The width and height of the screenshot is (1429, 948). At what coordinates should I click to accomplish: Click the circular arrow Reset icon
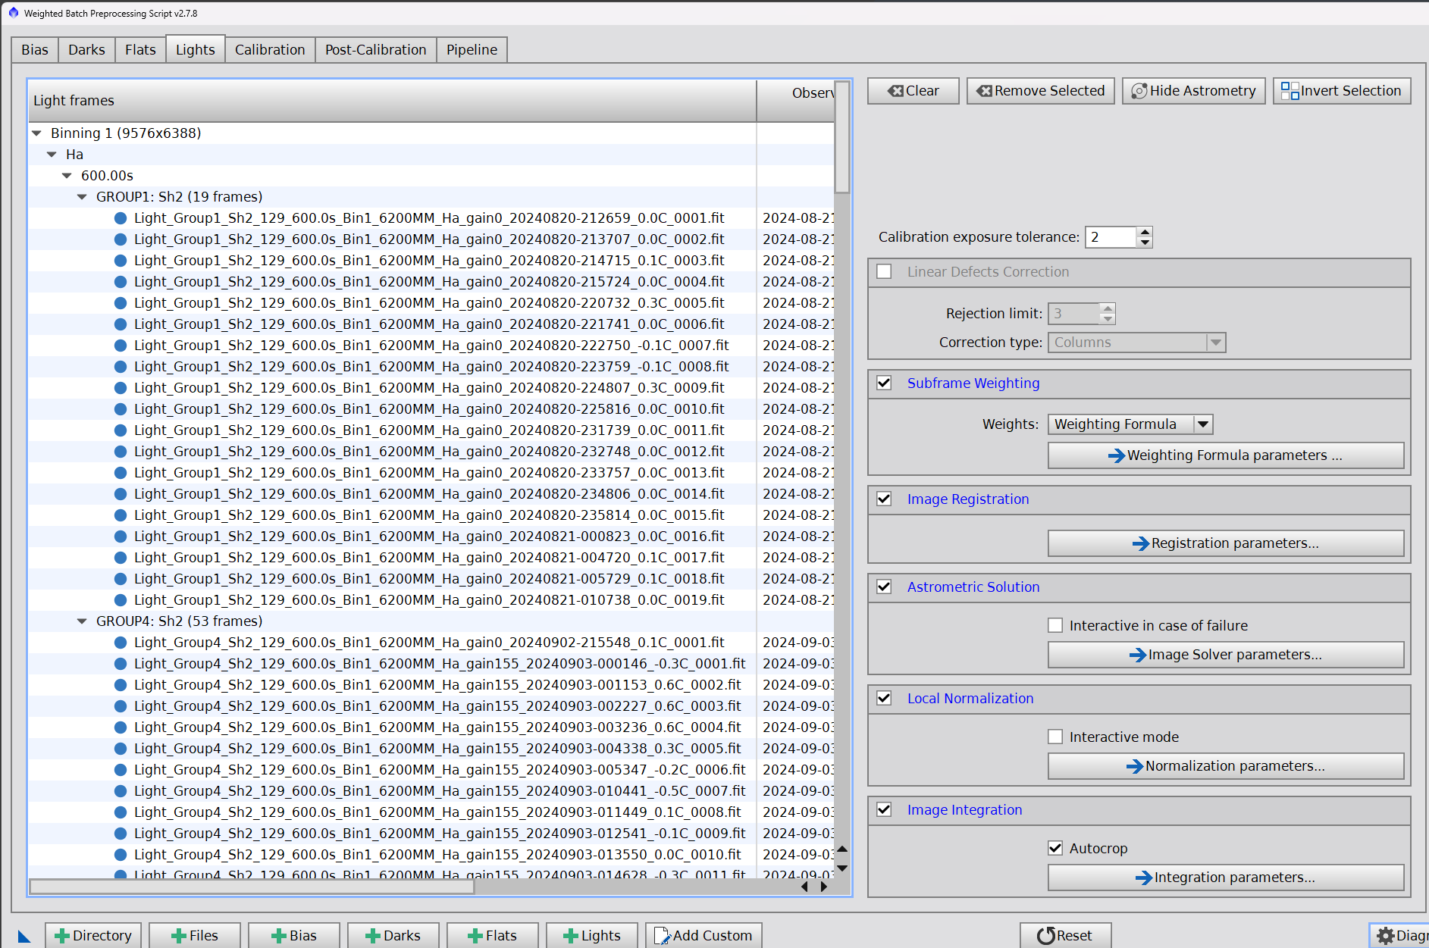[x=1046, y=936]
